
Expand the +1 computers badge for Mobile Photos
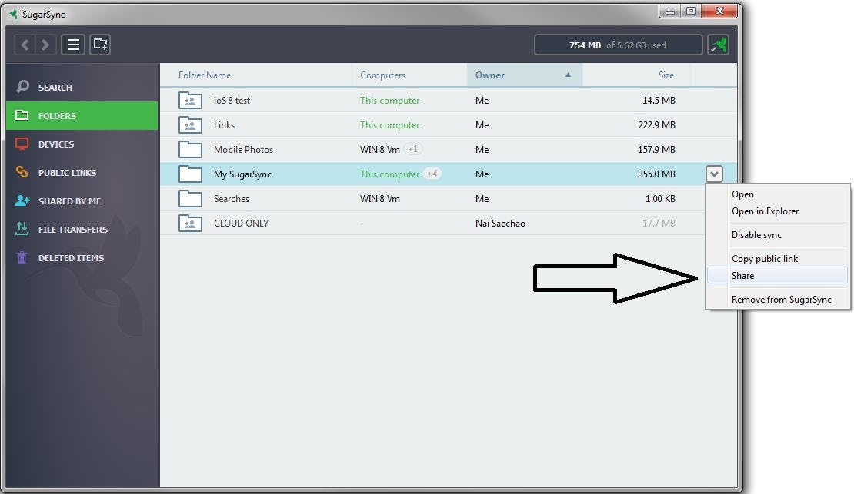(x=413, y=149)
